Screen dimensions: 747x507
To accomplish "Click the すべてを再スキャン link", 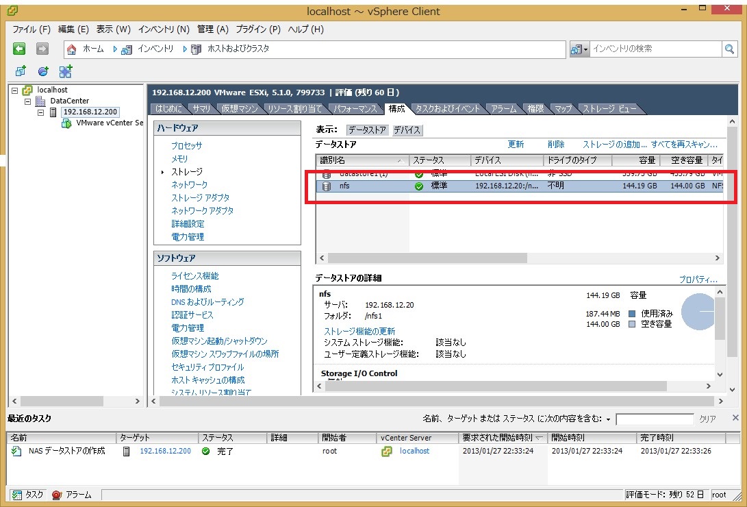I will pos(684,145).
